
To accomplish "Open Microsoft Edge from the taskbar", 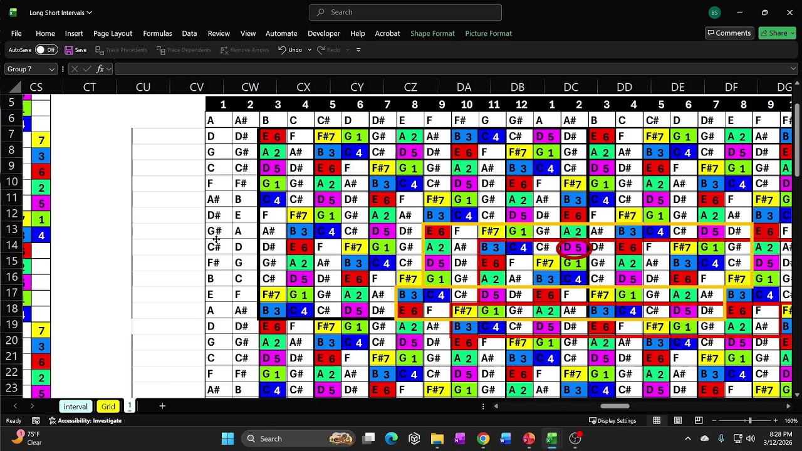I will click(x=391, y=438).
